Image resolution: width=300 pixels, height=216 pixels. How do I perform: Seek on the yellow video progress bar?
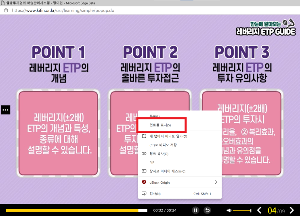(x=77, y=210)
